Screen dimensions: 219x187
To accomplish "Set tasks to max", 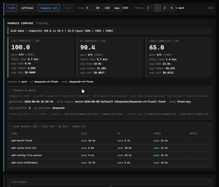I will click(117, 8).
